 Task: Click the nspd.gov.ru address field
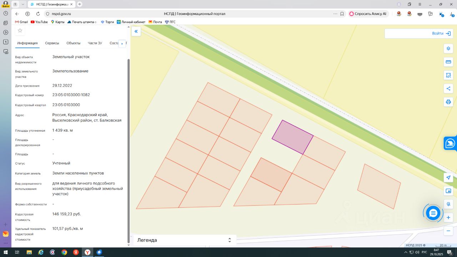[x=61, y=14]
